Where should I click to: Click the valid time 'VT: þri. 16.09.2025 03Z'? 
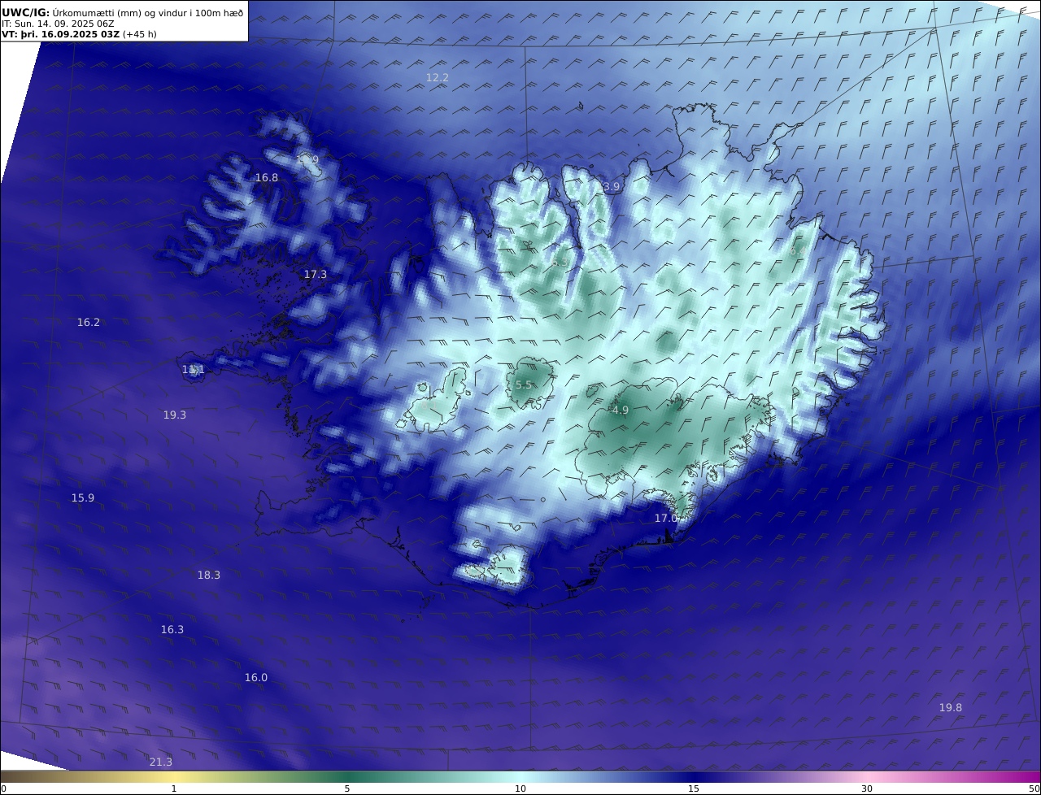[61, 35]
